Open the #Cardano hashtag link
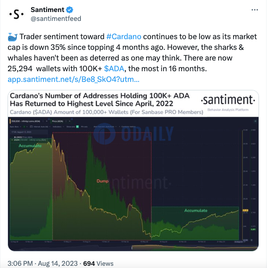Image resolution: width=267 pixels, height=268 pixels. pyautogui.click(x=124, y=37)
